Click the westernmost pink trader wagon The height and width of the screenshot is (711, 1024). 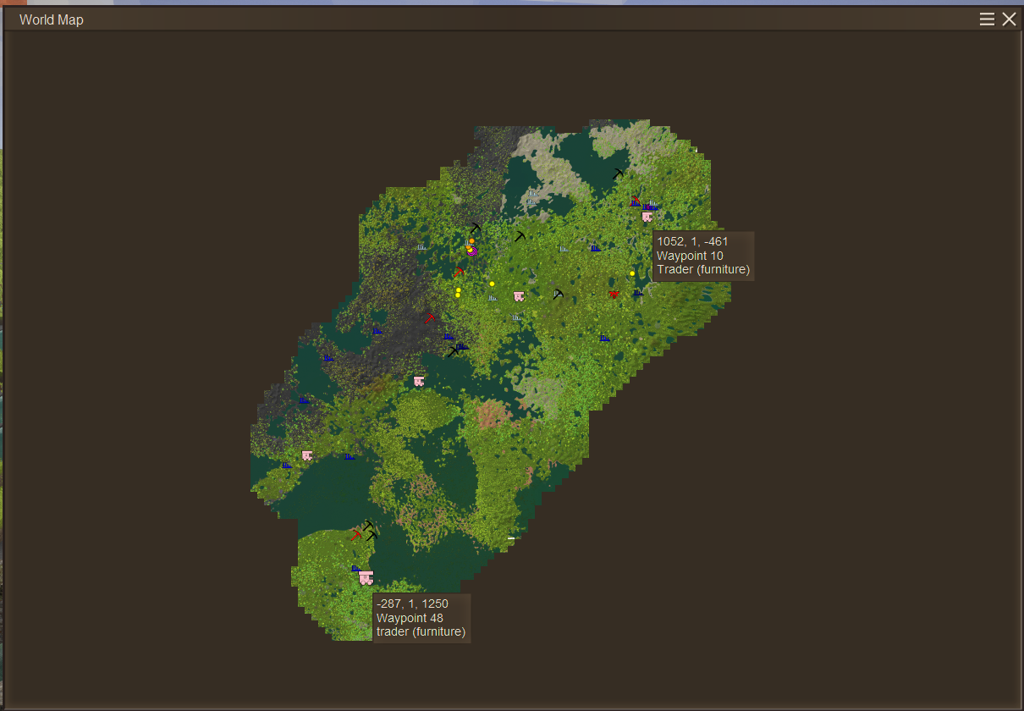(x=307, y=455)
